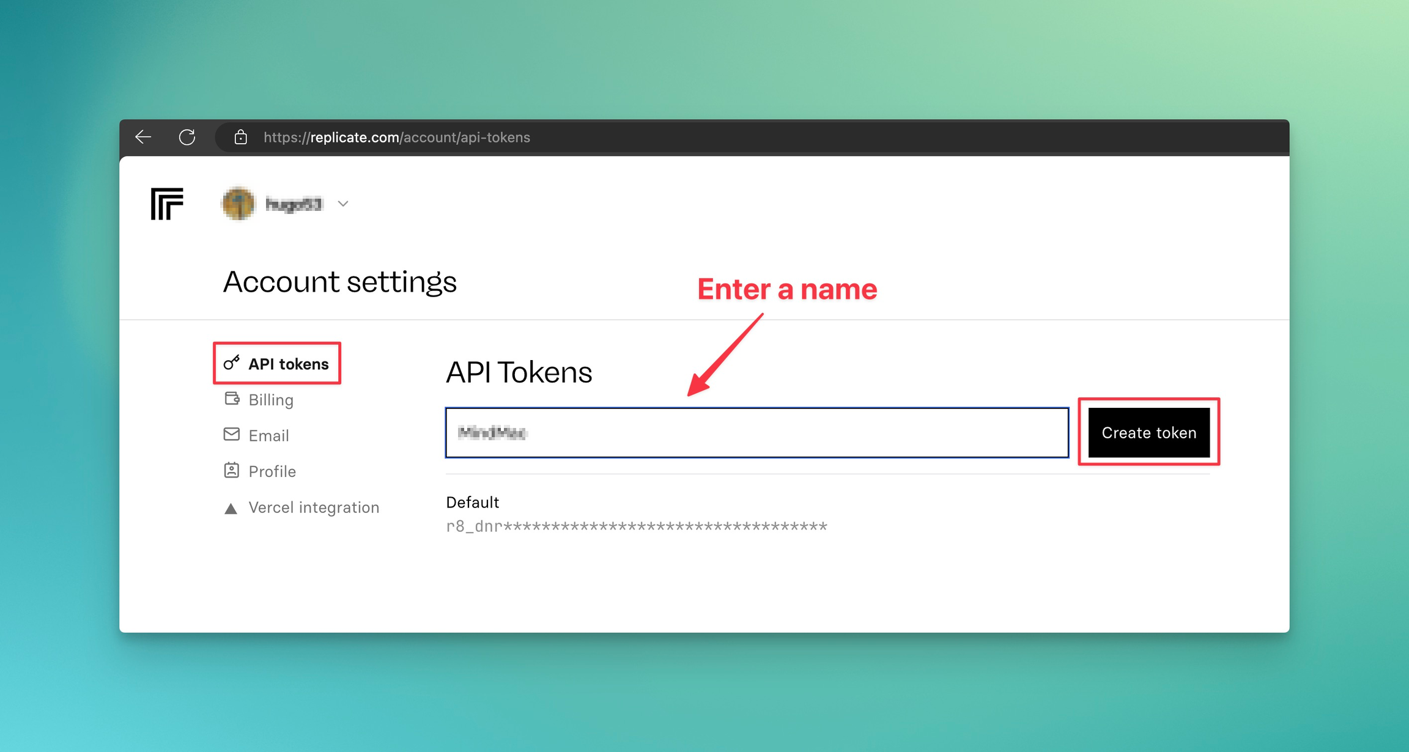Image resolution: width=1409 pixels, height=752 pixels.
Task: Click the Default token masked value
Action: (x=636, y=526)
